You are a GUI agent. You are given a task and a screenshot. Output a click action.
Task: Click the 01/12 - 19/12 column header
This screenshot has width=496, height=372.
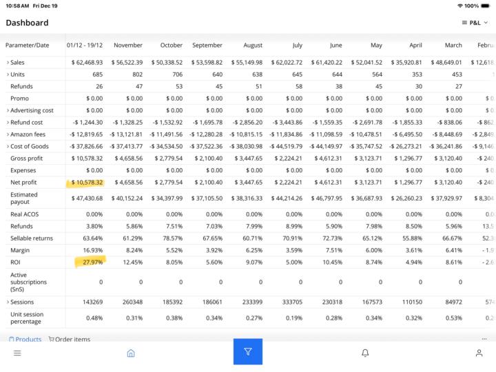coord(85,45)
